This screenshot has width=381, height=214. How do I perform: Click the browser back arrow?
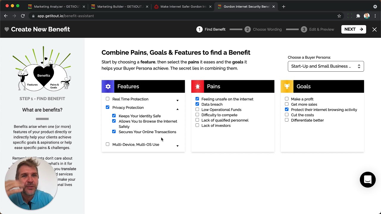click(6, 16)
